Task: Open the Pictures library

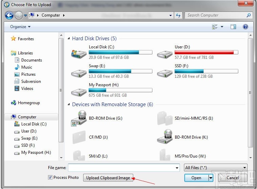Action: point(28,74)
